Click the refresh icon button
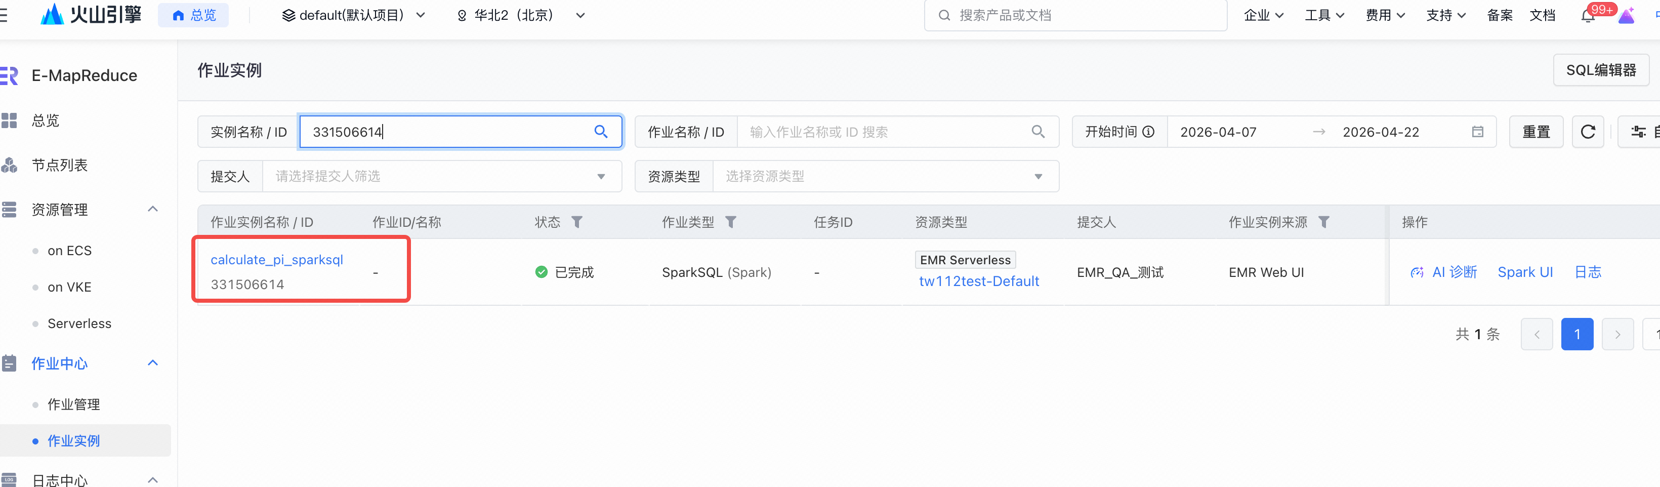The width and height of the screenshot is (1660, 487). (x=1588, y=132)
